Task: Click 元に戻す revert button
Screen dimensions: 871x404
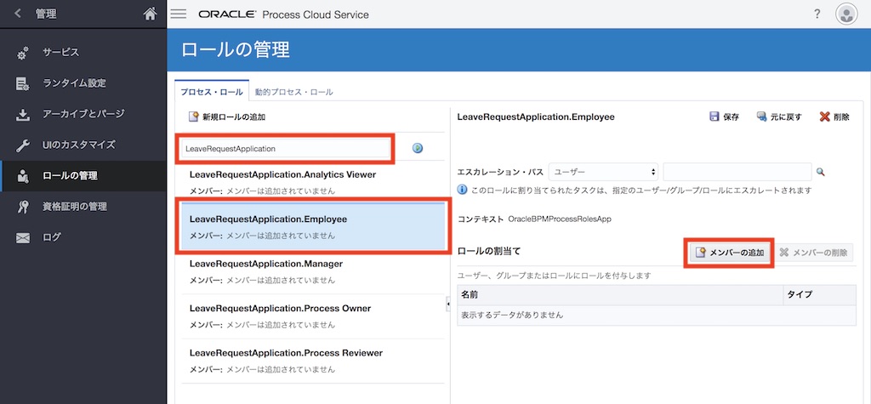Action: pos(778,117)
